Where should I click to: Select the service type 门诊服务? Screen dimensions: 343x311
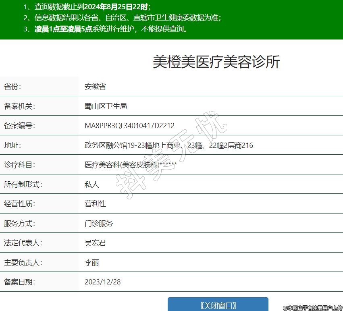click(99, 224)
